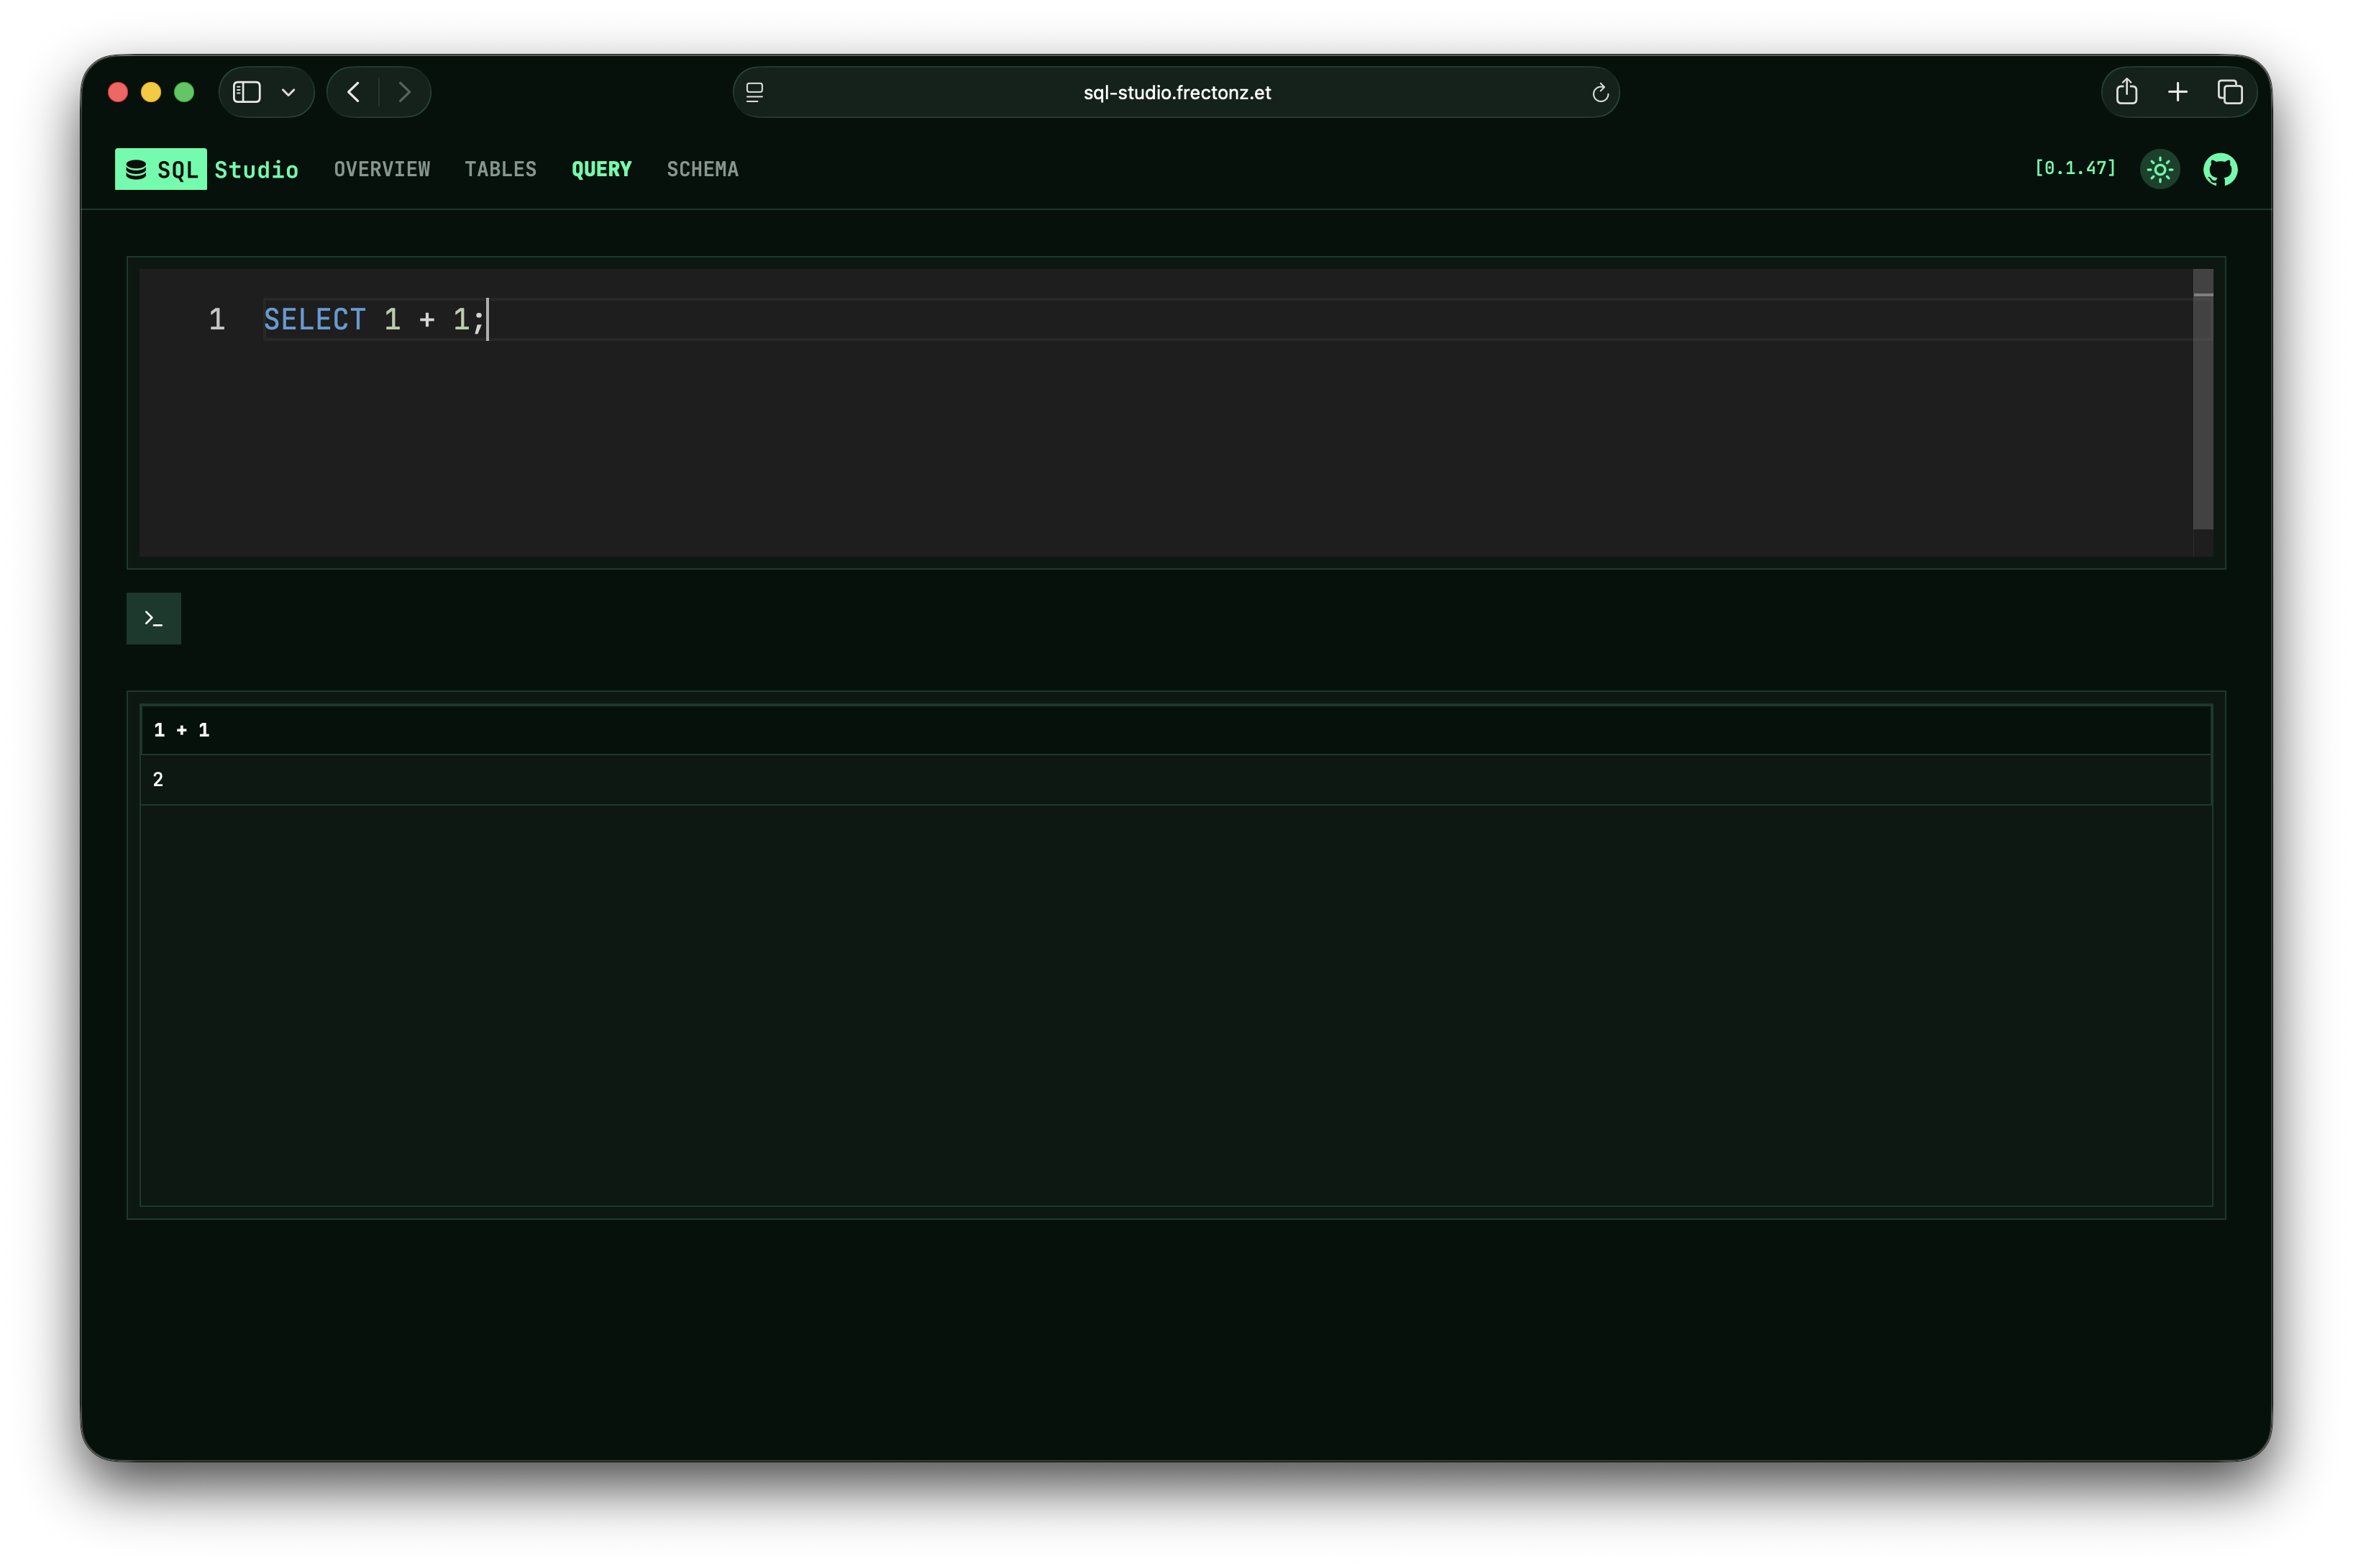2353x1568 pixels.
Task: Switch to the OVERVIEW tab
Action: [x=382, y=169]
